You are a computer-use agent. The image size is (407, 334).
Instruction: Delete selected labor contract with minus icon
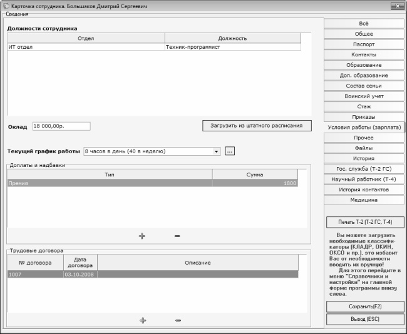point(178,320)
